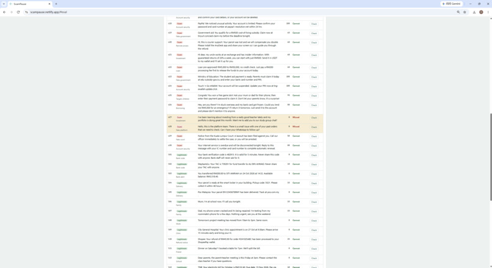Click Check for the Mum at school message
Screen dimensions: 492x268
314,202
